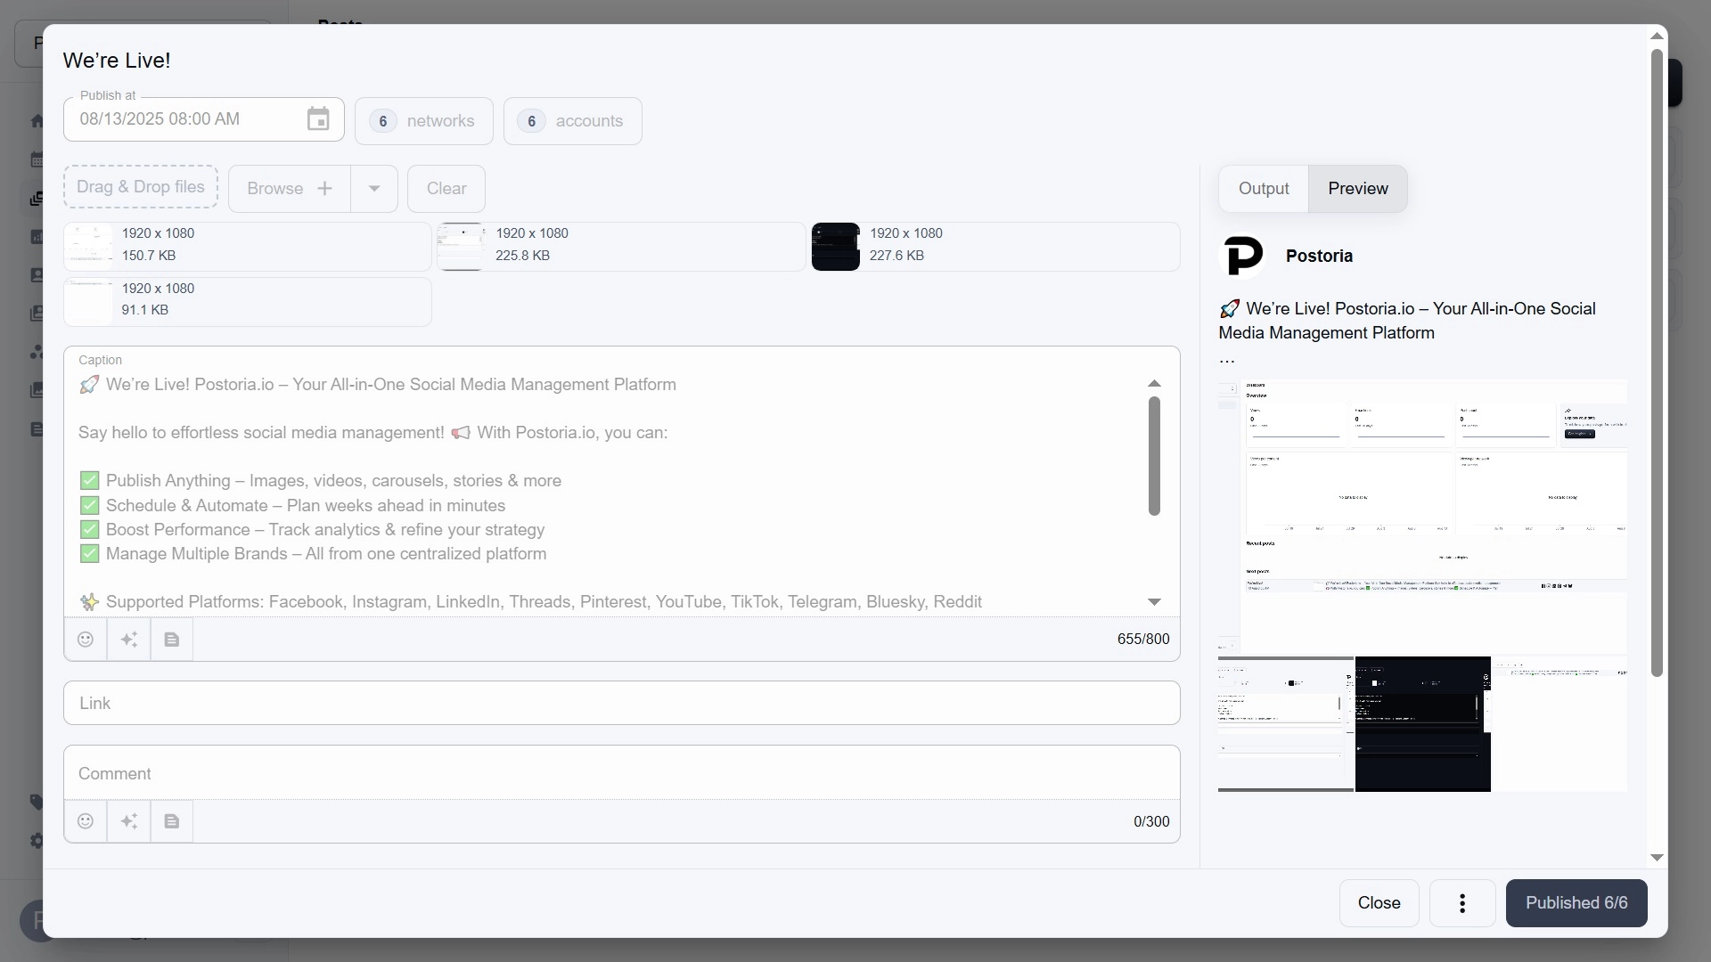Insert a saved template into the Caption
Image resolution: width=1711 pixels, height=962 pixels.
(171, 640)
